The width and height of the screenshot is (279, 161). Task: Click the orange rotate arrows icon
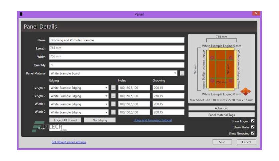click(x=245, y=91)
